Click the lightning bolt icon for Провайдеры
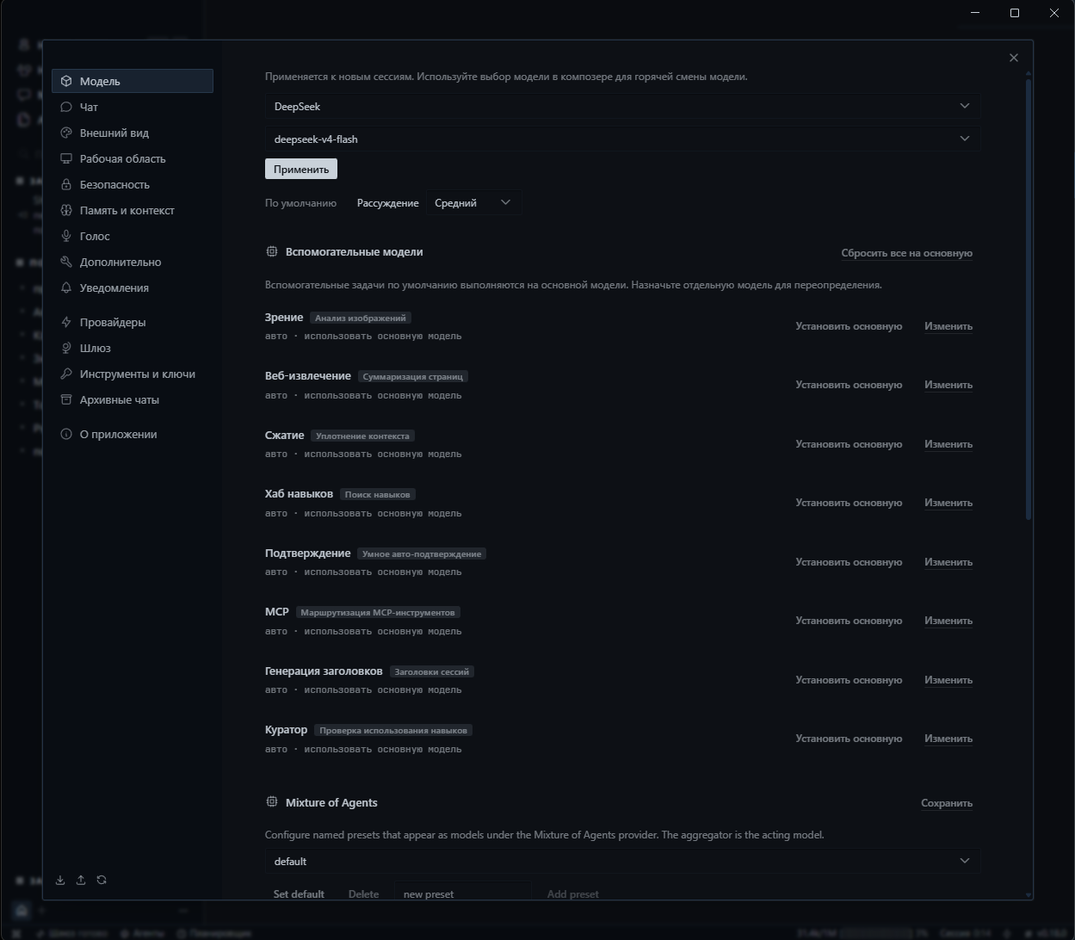Screen dimensions: 1075x940 click(x=66, y=322)
